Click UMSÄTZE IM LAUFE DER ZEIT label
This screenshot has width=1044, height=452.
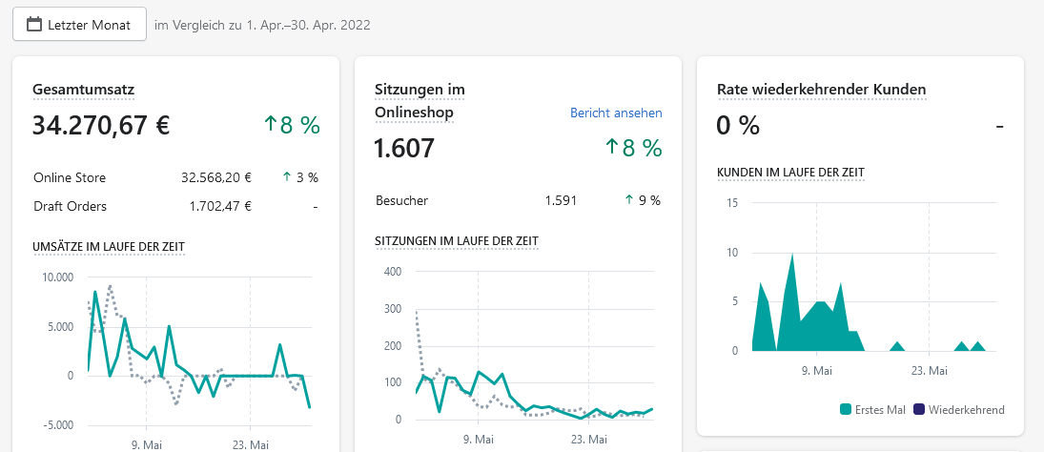point(109,247)
